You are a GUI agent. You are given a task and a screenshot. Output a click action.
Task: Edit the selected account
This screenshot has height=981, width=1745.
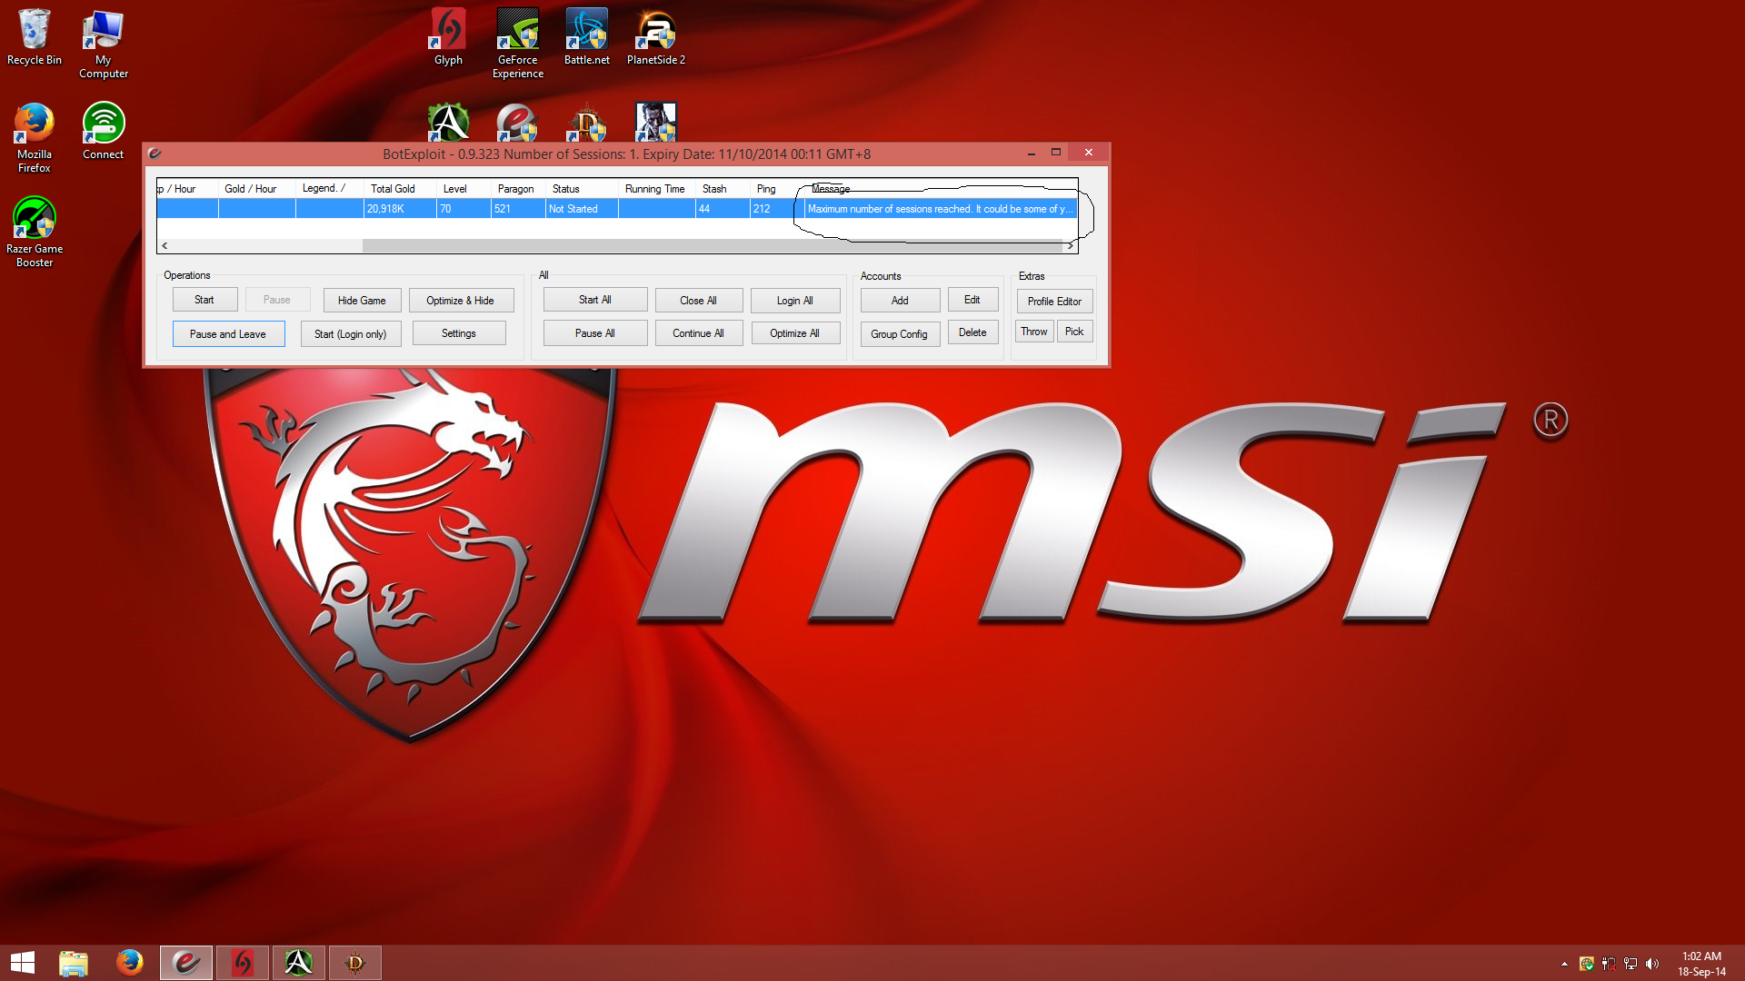coord(972,300)
